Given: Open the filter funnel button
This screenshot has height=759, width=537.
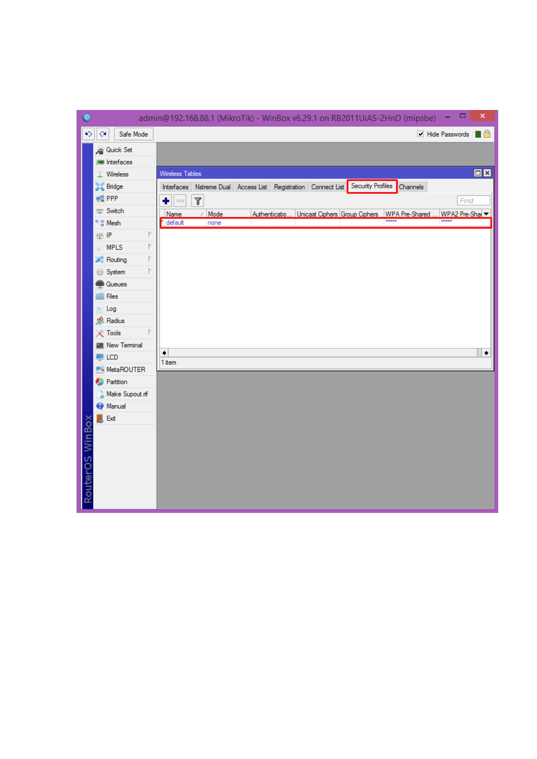Looking at the screenshot, I should click(198, 201).
